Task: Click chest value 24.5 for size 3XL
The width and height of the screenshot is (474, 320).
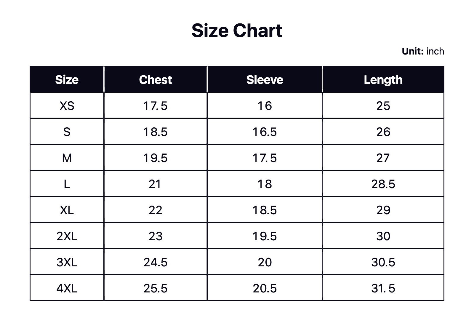Action: [156, 262]
